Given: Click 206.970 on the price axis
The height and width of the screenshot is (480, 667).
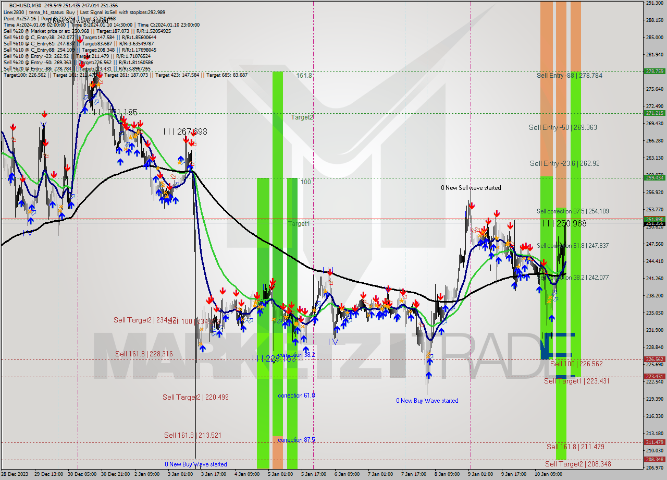Looking at the screenshot, I should point(654,467).
